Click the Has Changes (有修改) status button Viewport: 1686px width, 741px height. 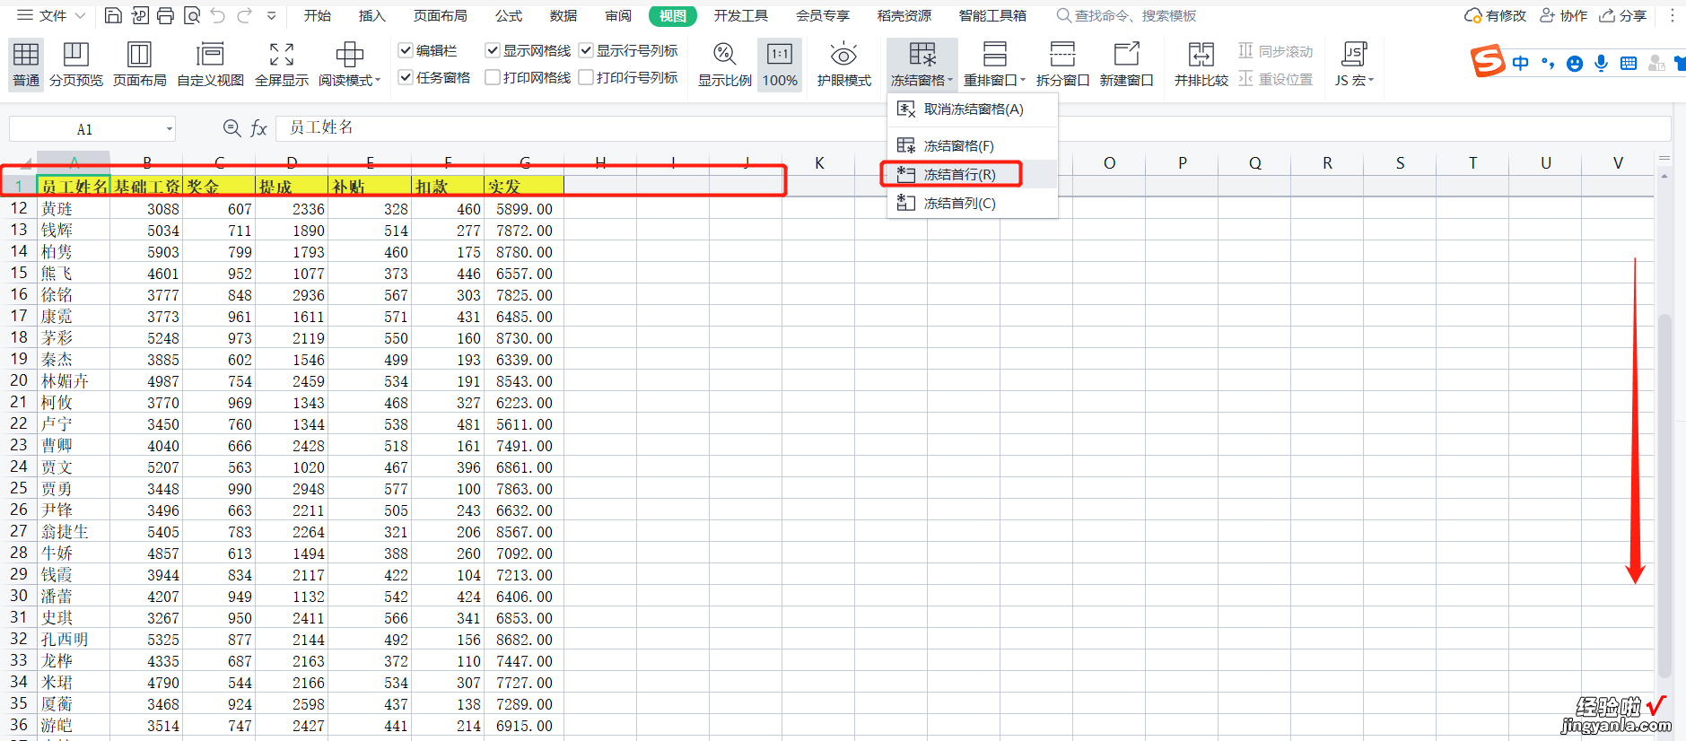(1495, 15)
